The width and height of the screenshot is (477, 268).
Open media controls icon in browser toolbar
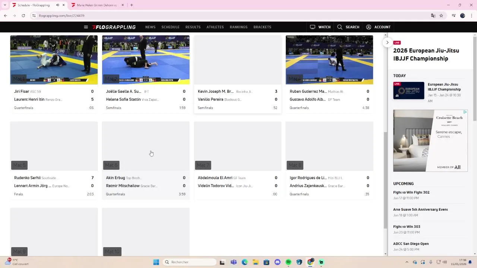tap(454, 16)
